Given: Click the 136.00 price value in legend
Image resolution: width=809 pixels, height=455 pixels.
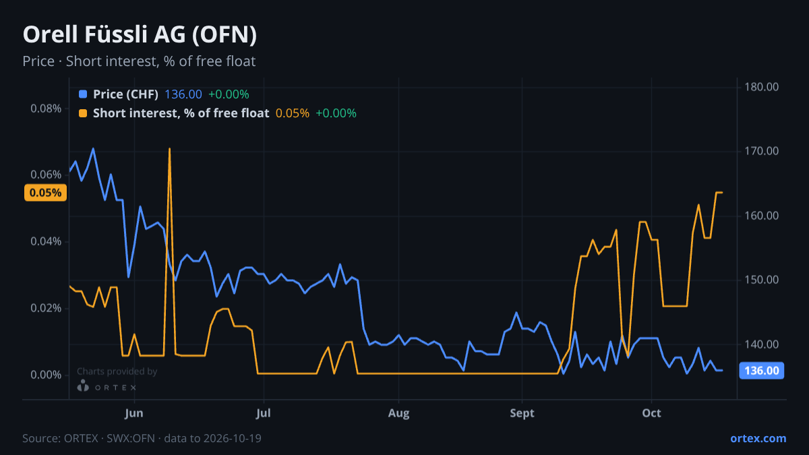Looking at the screenshot, I should [x=183, y=94].
